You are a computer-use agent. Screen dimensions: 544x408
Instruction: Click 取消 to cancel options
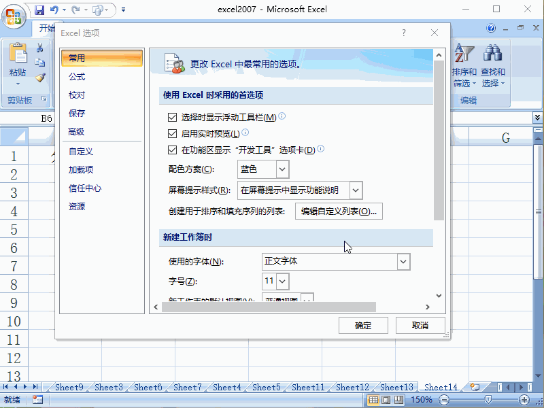pos(420,326)
